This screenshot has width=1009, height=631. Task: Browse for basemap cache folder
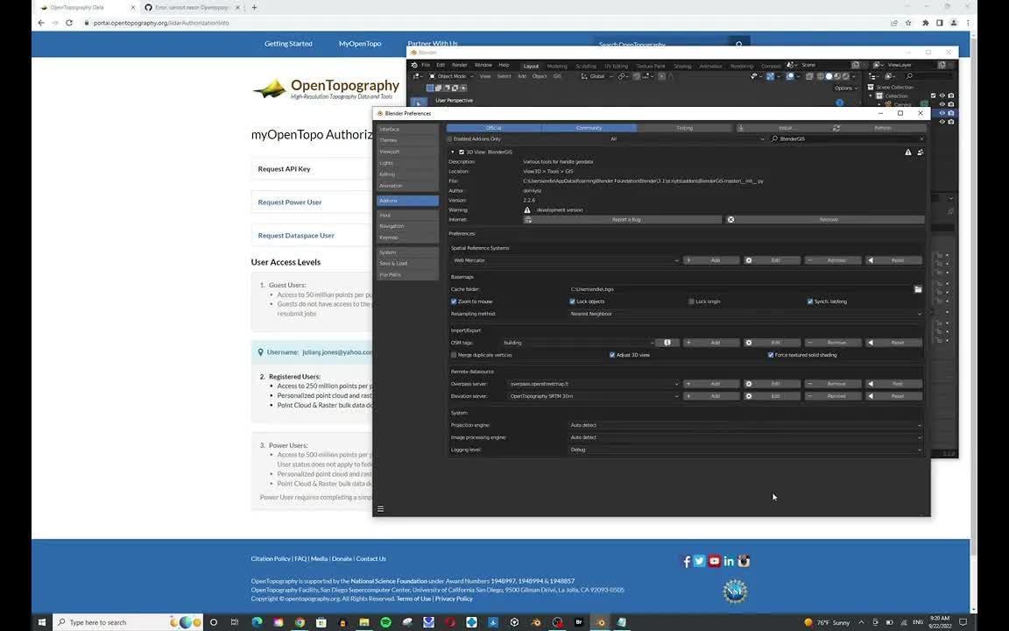(x=918, y=290)
